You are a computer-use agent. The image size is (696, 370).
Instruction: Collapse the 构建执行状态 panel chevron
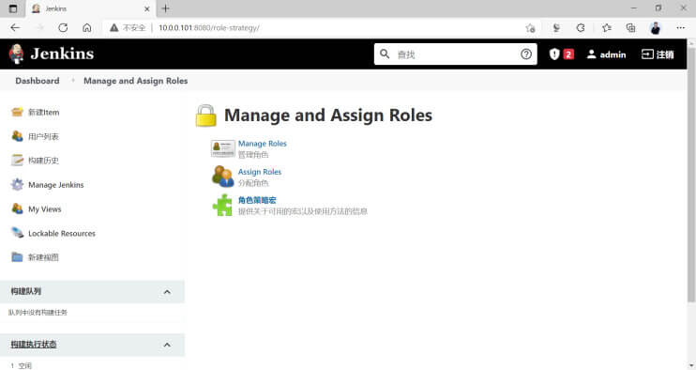tap(167, 345)
